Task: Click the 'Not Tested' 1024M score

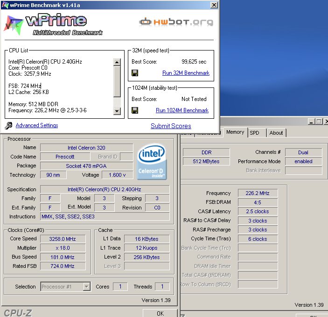Action: 194,99
